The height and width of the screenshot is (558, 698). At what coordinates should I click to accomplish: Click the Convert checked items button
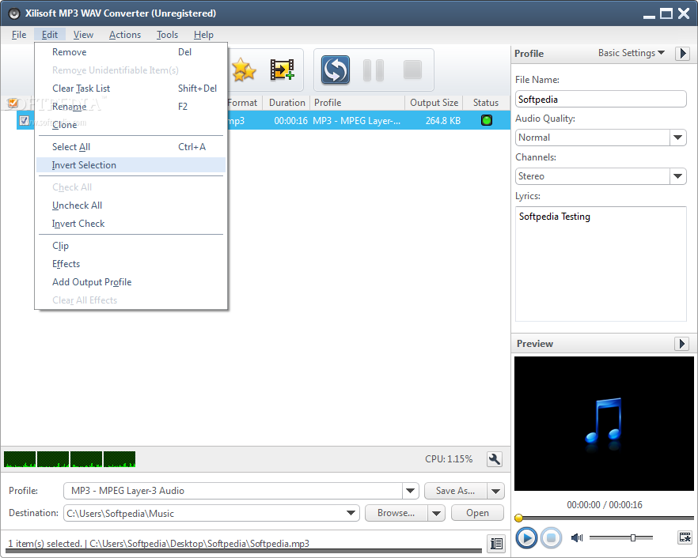336,70
